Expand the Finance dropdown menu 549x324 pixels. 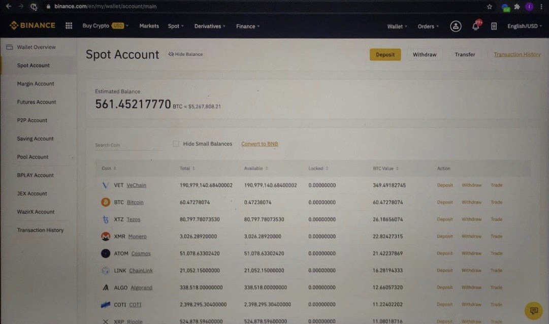click(x=247, y=26)
